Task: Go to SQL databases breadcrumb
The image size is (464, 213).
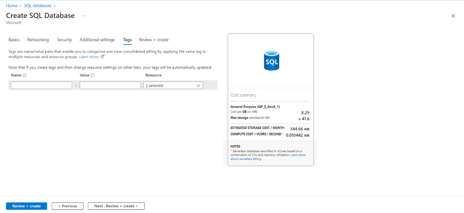Action: (x=38, y=5)
